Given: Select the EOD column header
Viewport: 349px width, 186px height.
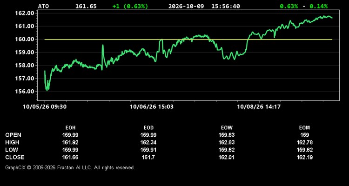Looking at the screenshot, I should coord(148,128).
